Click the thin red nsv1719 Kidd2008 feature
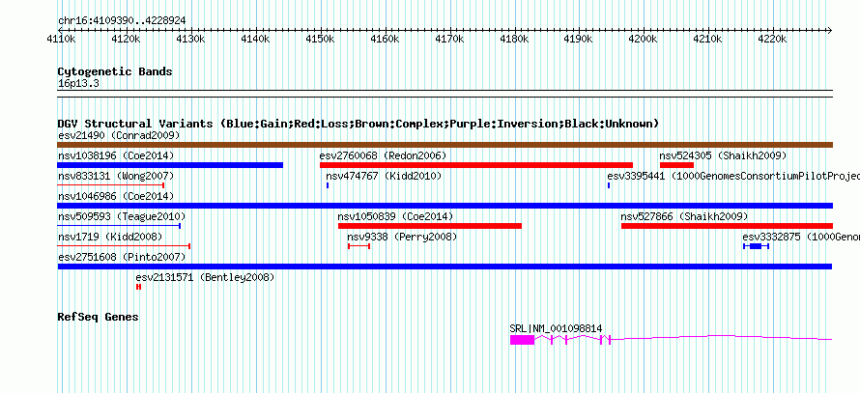This screenshot has height=393, width=860. click(x=124, y=246)
